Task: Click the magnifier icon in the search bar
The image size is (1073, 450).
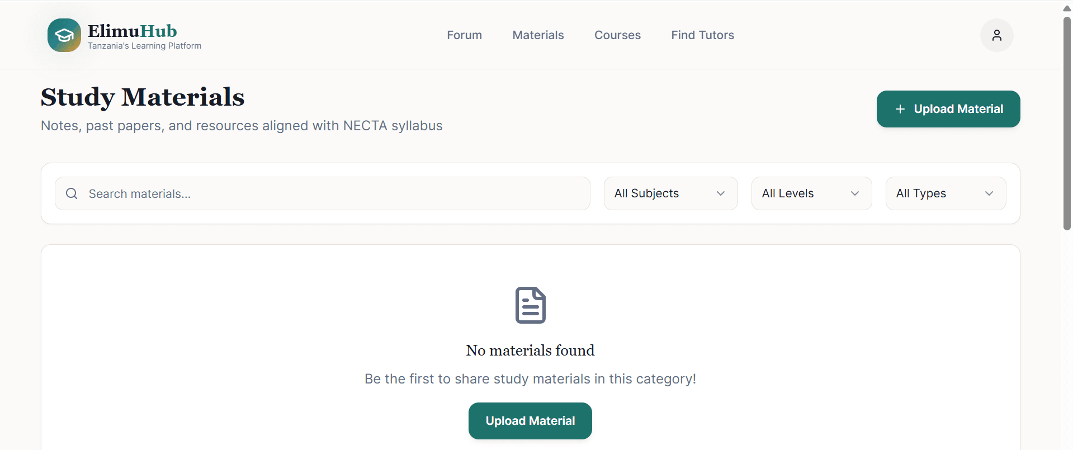Action: point(72,193)
